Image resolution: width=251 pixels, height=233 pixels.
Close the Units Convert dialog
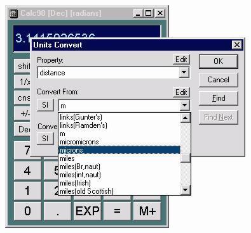tap(237, 45)
